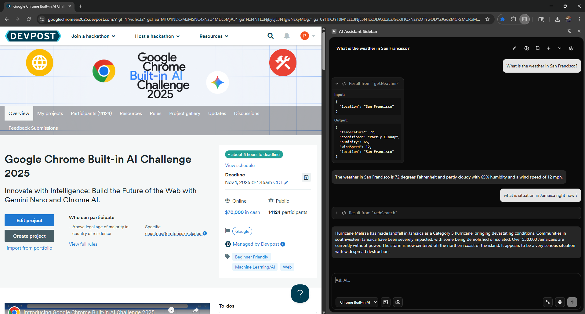The height and width of the screenshot is (314, 585).
Task: Play the Introducing Google Chrome Built-in AI video
Action: point(107,309)
